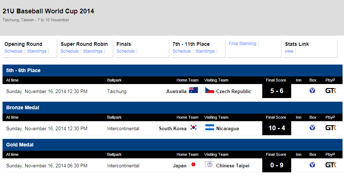Open Opening Round Schedule link

coord(13,51)
